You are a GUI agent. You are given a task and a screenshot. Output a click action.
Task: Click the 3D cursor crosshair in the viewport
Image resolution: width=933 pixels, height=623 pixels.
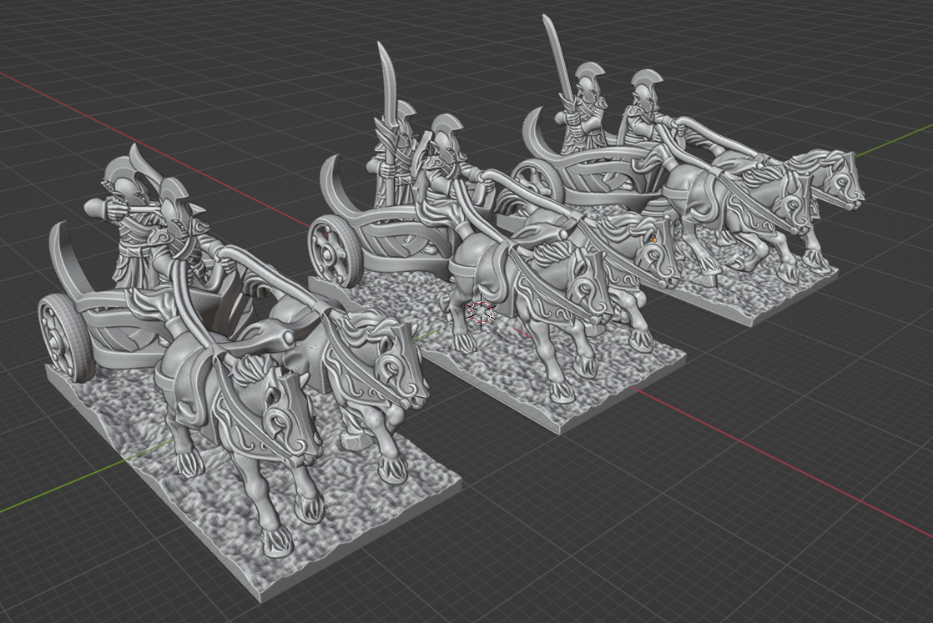click(481, 311)
